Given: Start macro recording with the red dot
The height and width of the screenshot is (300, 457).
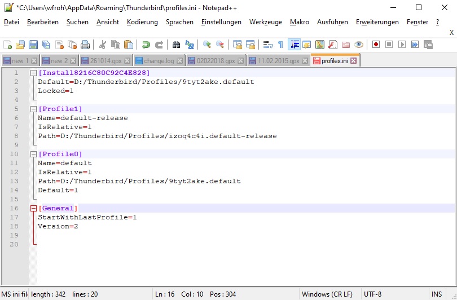Looking at the screenshot, I should [376, 45].
